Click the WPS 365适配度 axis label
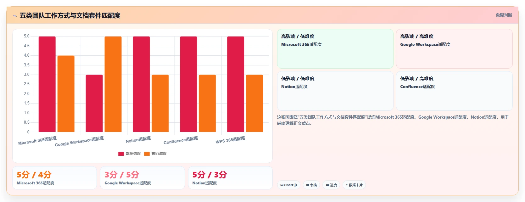This screenshot has width=525, height=202. tap(230, 140)
